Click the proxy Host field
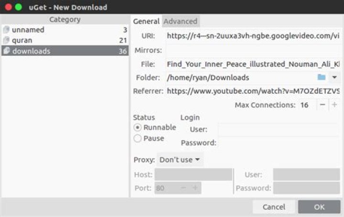Viewport: 344px width, 217px height. [193, 174]
